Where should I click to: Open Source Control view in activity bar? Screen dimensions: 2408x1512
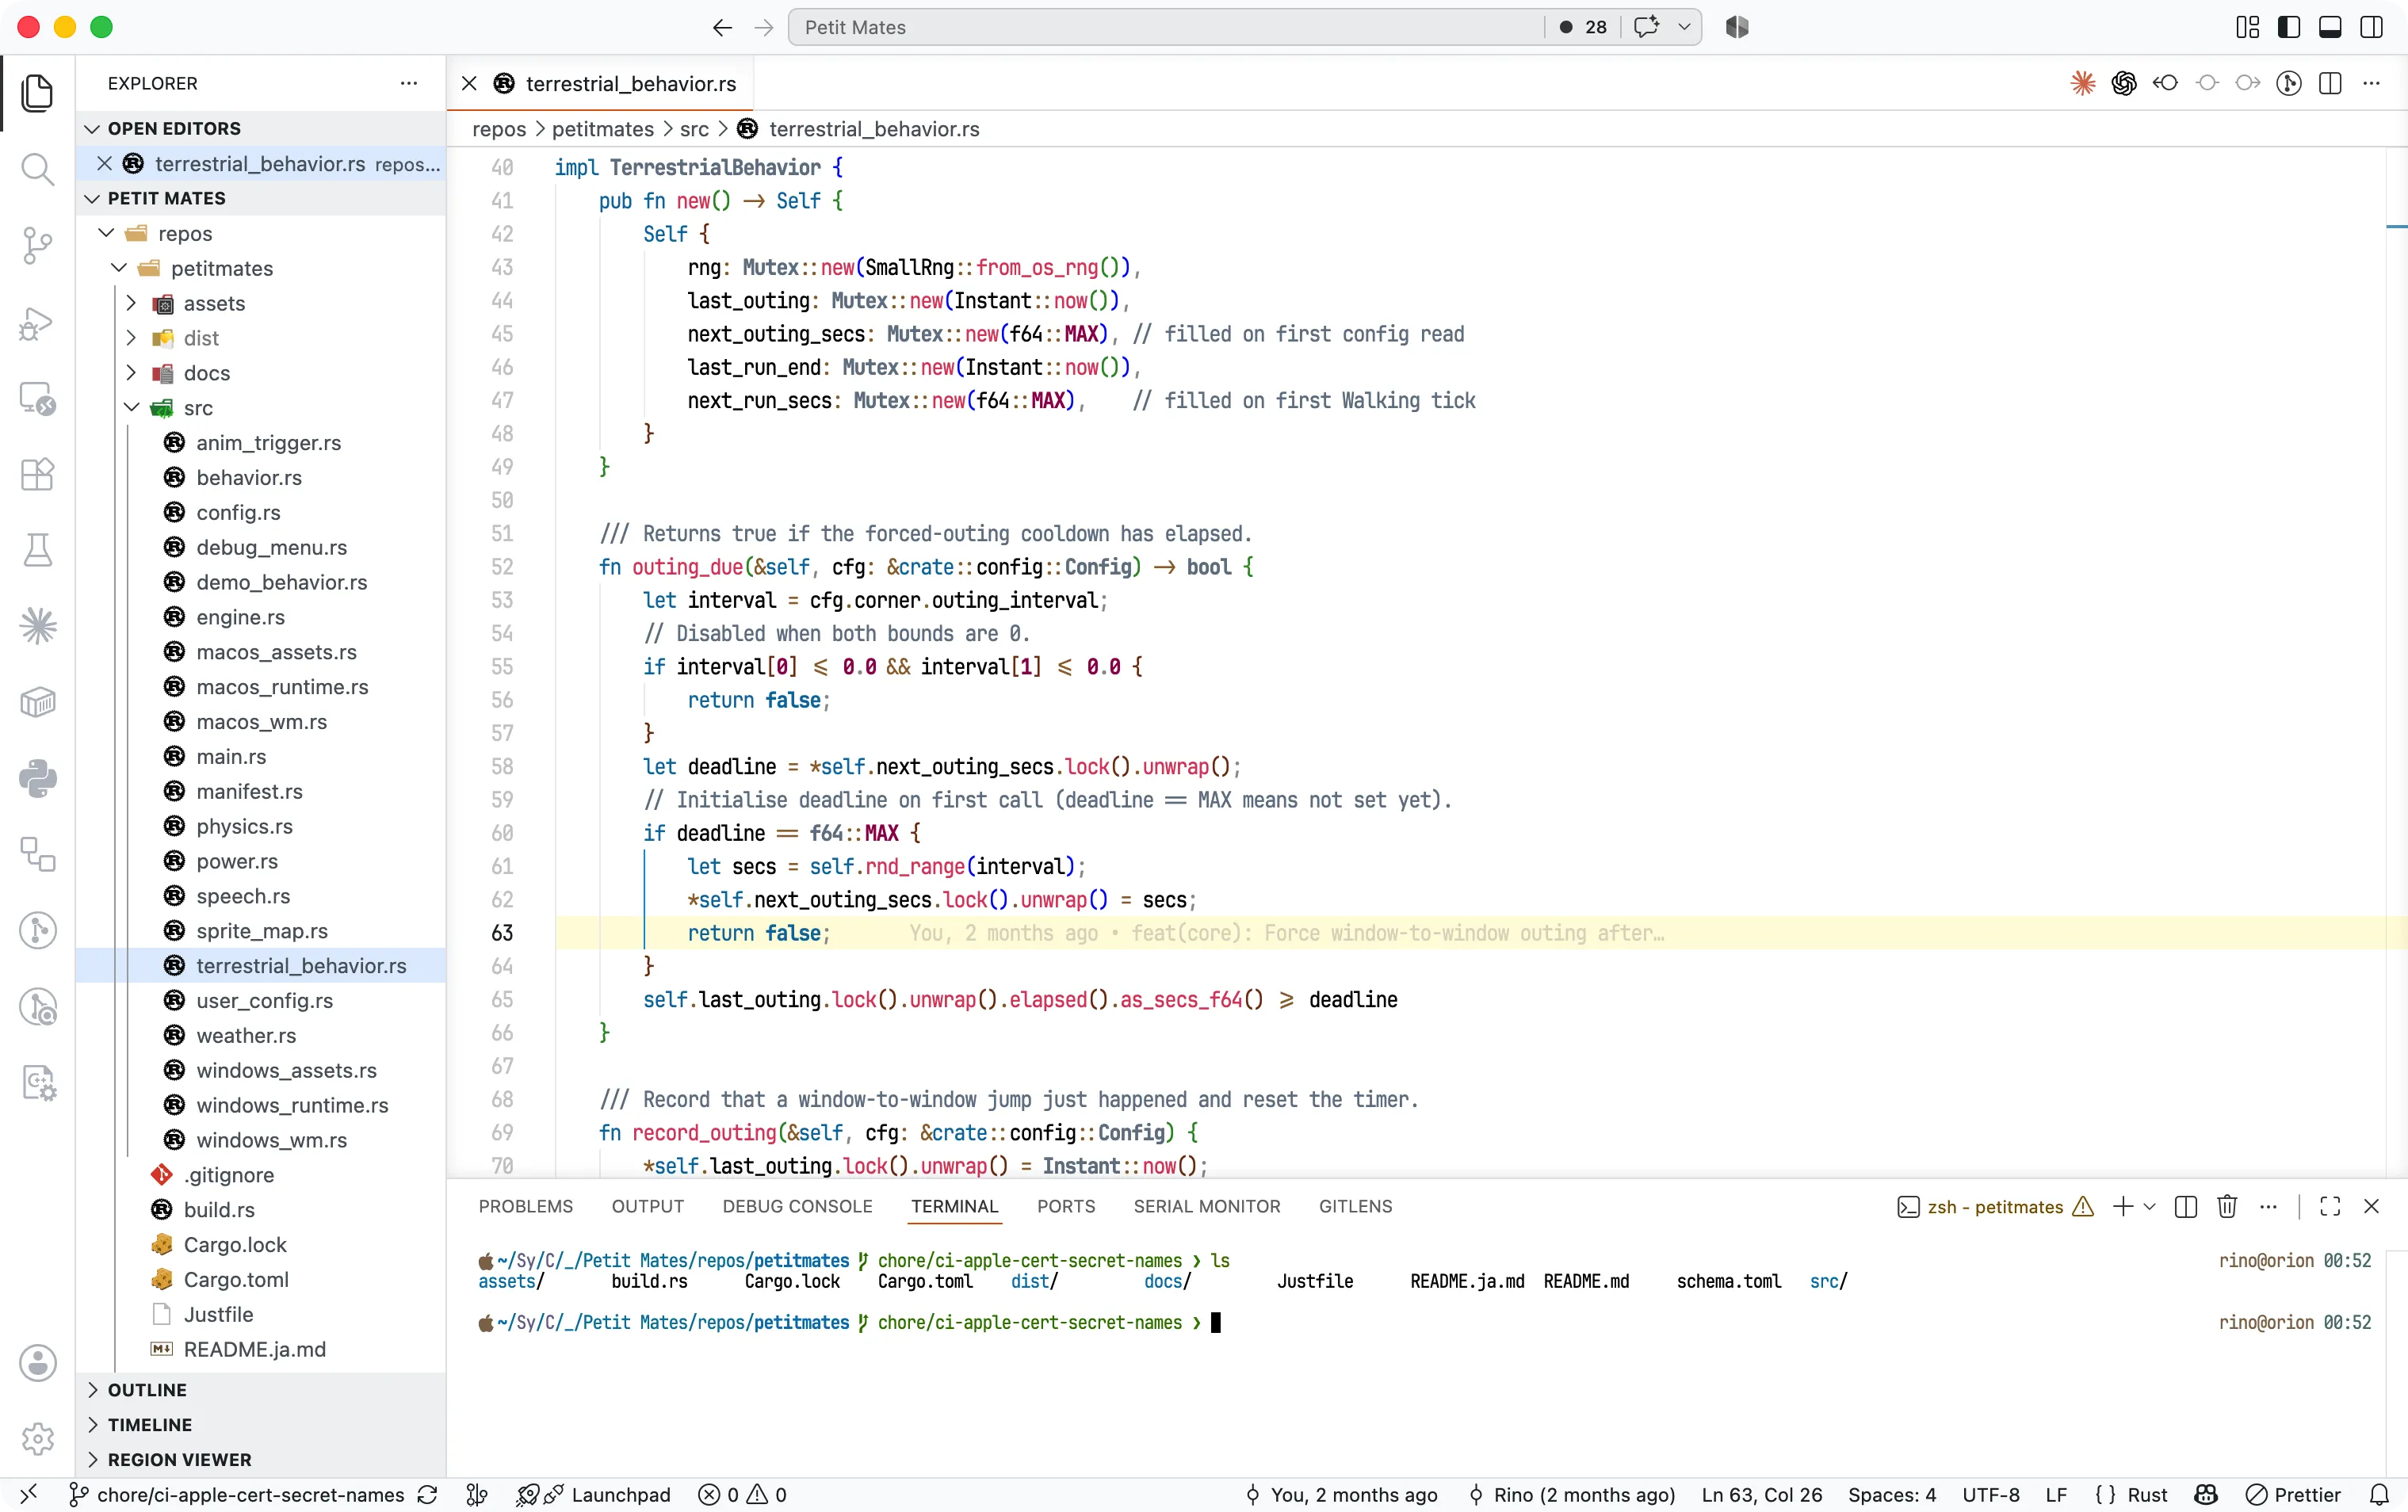pos(37,246)
